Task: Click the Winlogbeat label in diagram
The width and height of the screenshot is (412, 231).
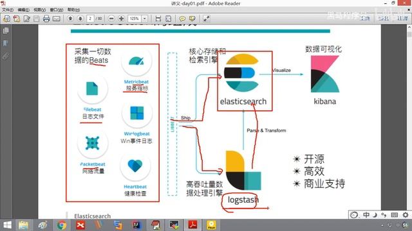Action: tap(136, 134)
